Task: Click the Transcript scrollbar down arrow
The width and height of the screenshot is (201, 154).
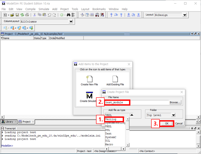Action: pos(198,146)
